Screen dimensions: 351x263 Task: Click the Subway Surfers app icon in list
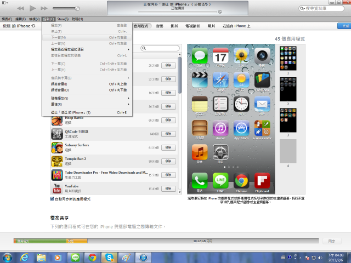(x=57, y=147)
